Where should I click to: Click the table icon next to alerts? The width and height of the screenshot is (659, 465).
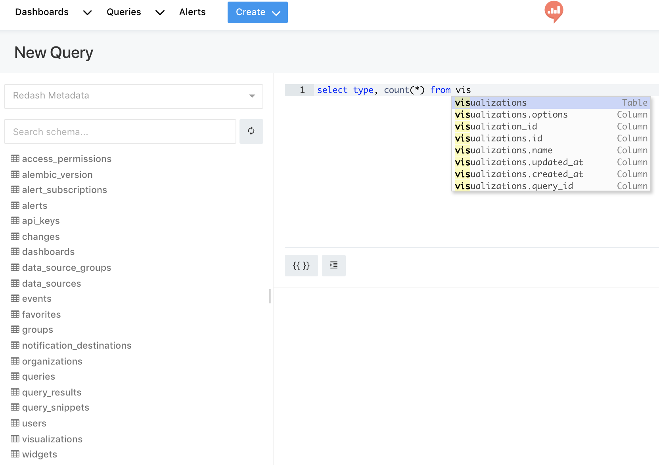tap(15, 205)
